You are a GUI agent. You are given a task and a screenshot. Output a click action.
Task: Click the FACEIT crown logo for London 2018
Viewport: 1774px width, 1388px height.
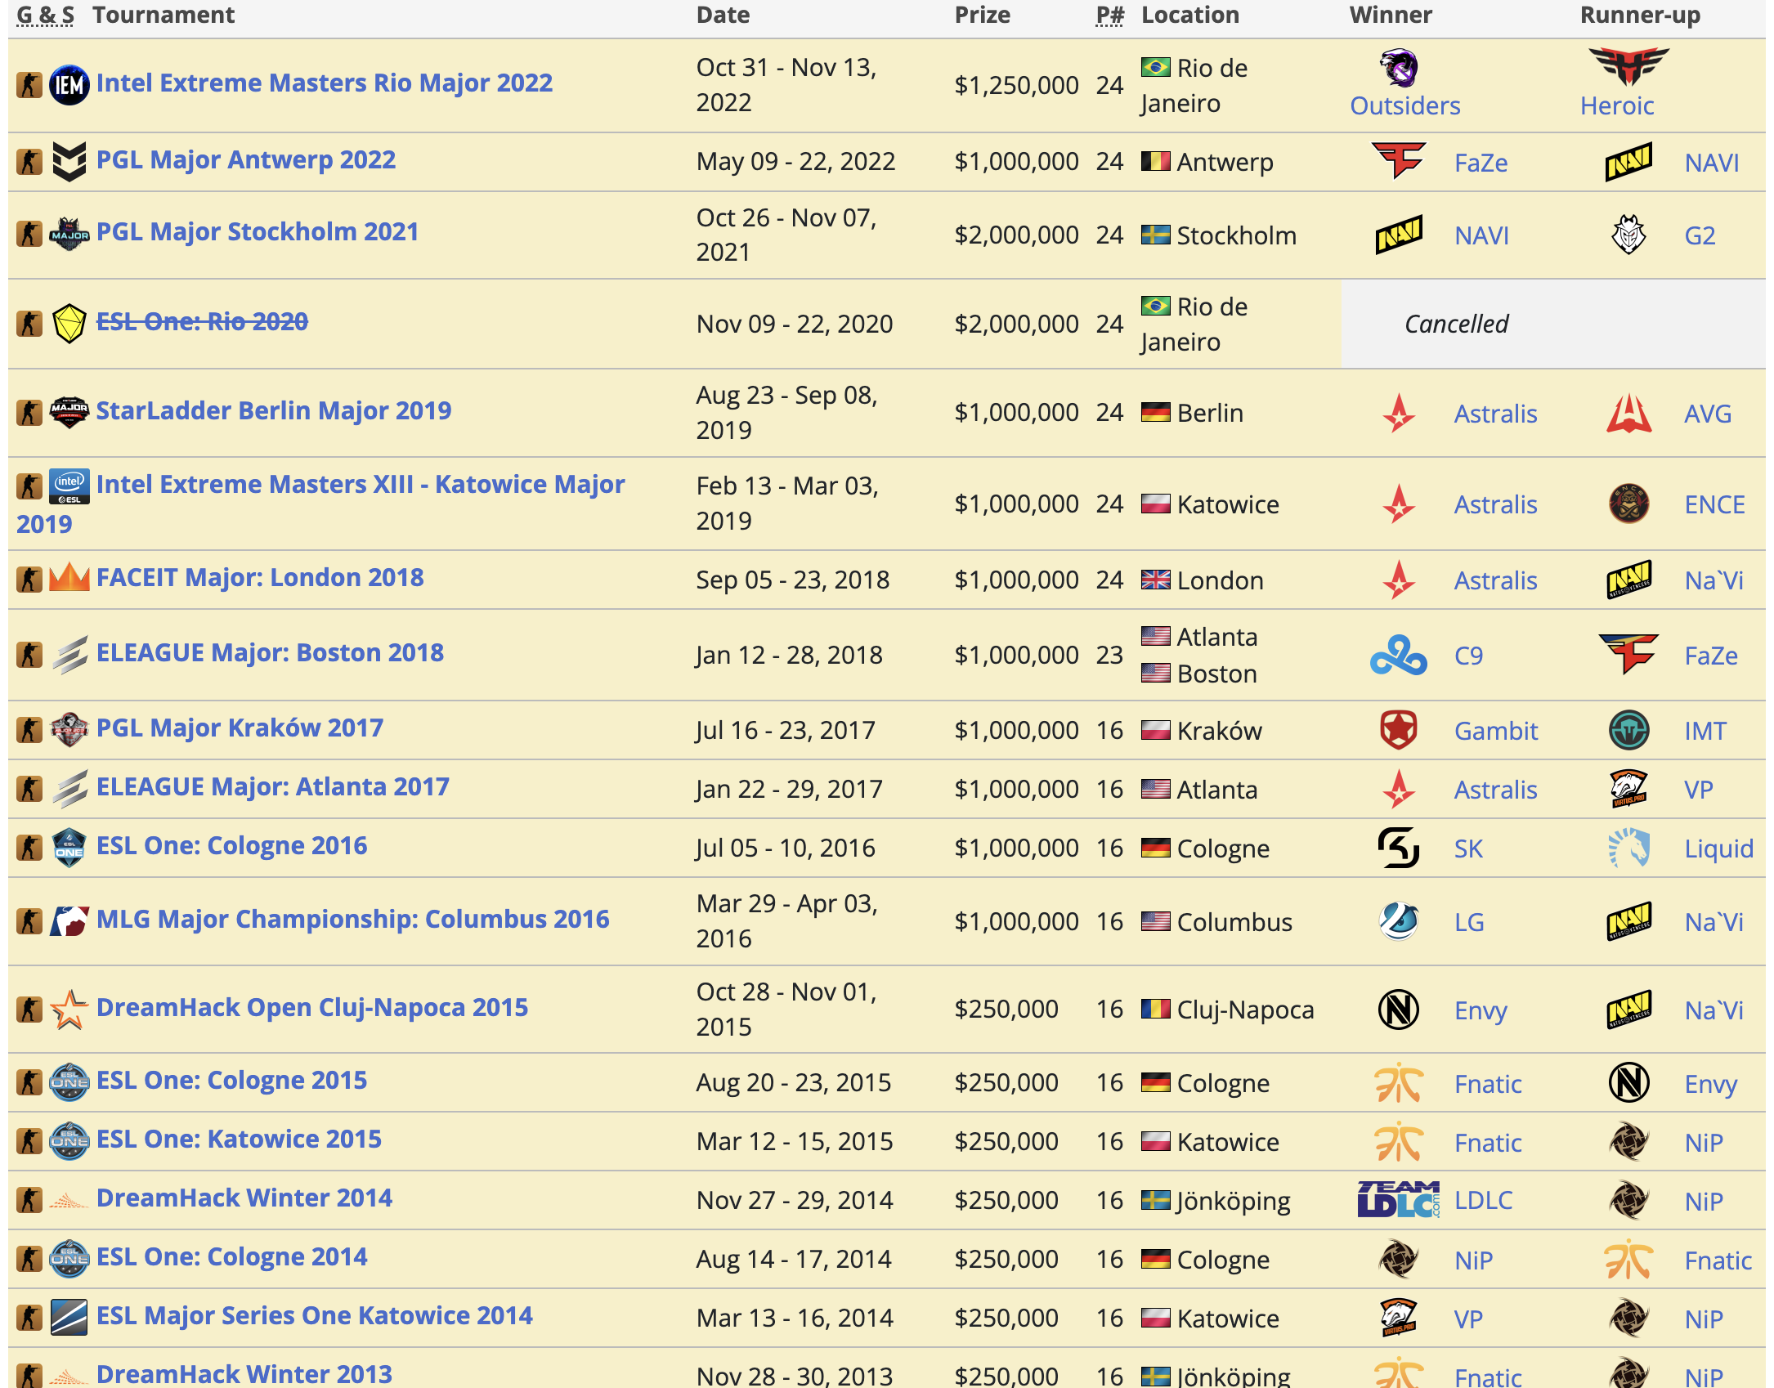pyautogui.click(x=69, y=578)
